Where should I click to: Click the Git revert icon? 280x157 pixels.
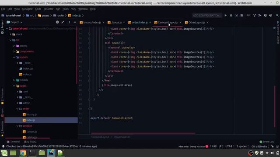270,16
